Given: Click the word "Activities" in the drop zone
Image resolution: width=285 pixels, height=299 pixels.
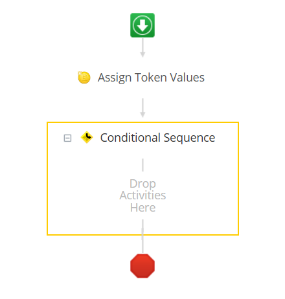Looking at the screenshot, I should coord(142,195).
